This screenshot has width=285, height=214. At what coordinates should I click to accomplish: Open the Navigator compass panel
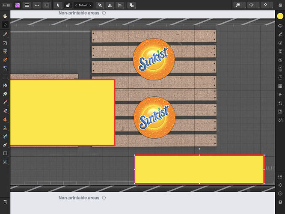[x=280, y=185]
